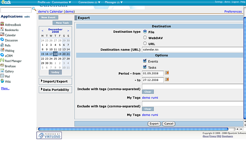Open the Polls application icon

(x=2, y=45)
